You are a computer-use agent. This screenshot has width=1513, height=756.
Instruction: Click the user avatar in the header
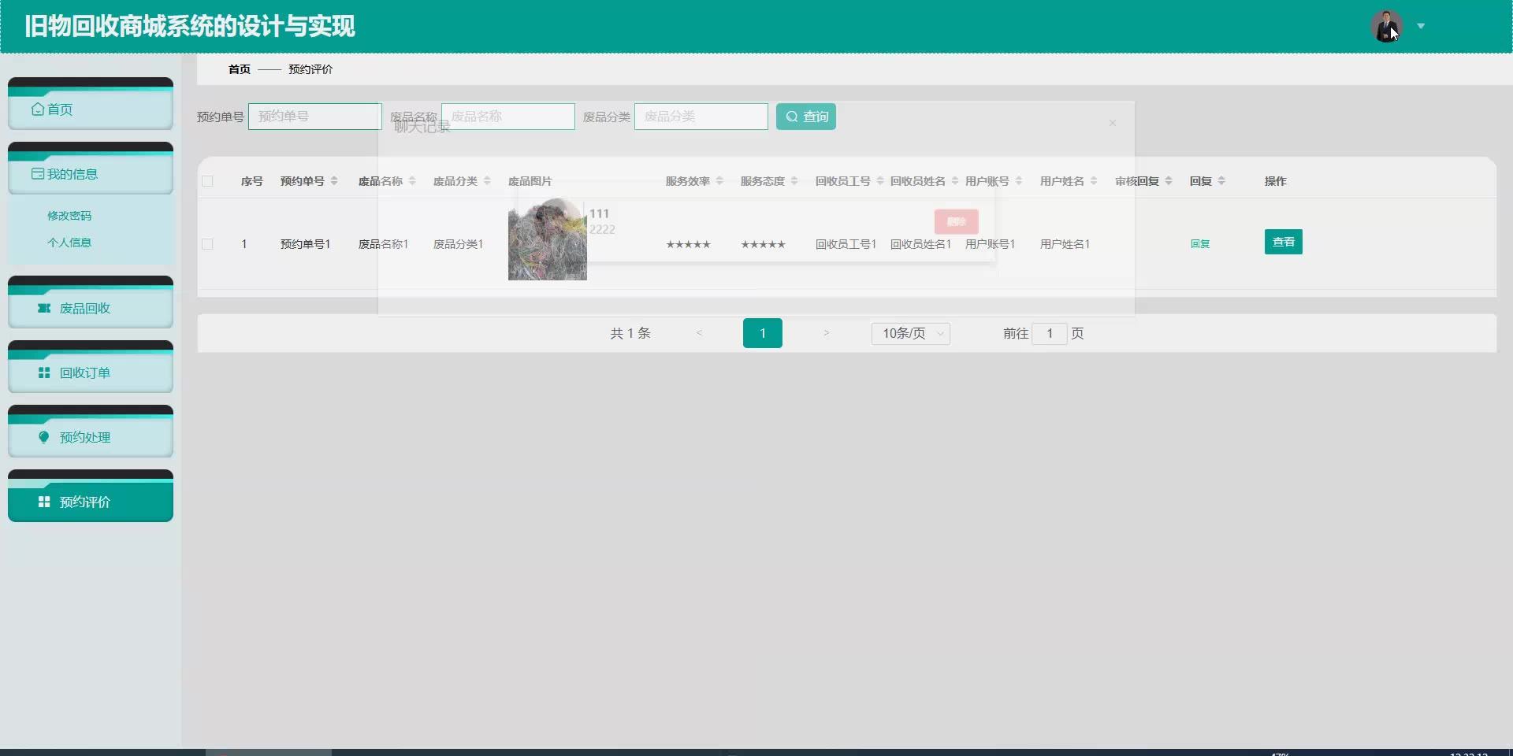(x=1386, y=26)
